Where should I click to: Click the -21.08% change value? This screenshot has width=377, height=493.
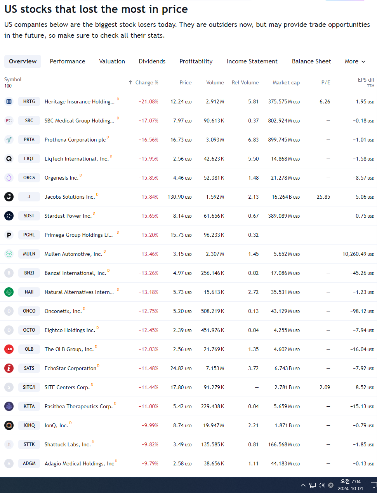coord(148,101)
